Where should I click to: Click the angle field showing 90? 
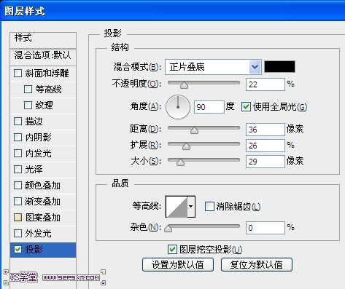click(x=209, y=107)
